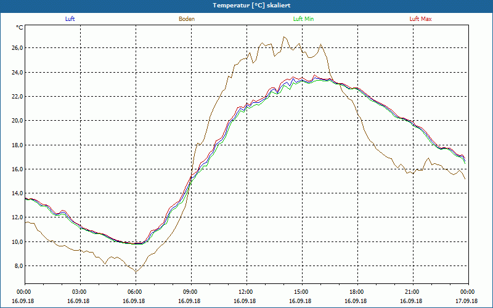Click the 21:00 time axis label
The width and height of the screenshot is (493, 308).
(413, 291)
